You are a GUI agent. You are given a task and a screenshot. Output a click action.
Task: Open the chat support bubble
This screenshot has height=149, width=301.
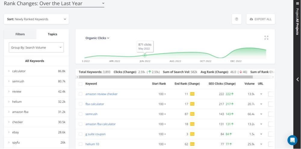tap(292, 140)
